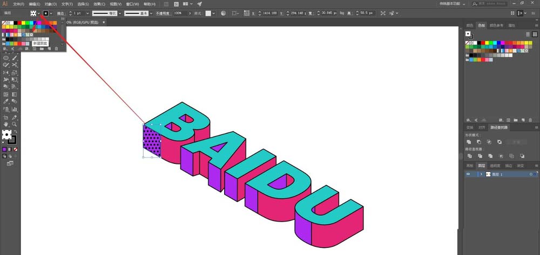Select the Hand tool
The image size is (540, 255).
(6, 124)
